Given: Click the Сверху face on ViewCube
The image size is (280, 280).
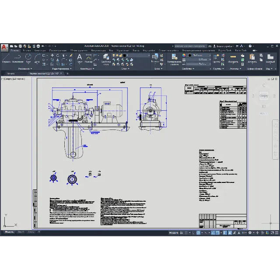Looking at the screenshot, I should tap(264, 96).
